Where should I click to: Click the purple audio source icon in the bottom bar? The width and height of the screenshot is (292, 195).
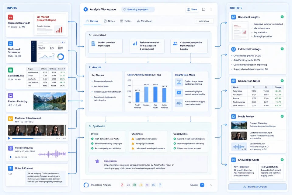point(147,185)
